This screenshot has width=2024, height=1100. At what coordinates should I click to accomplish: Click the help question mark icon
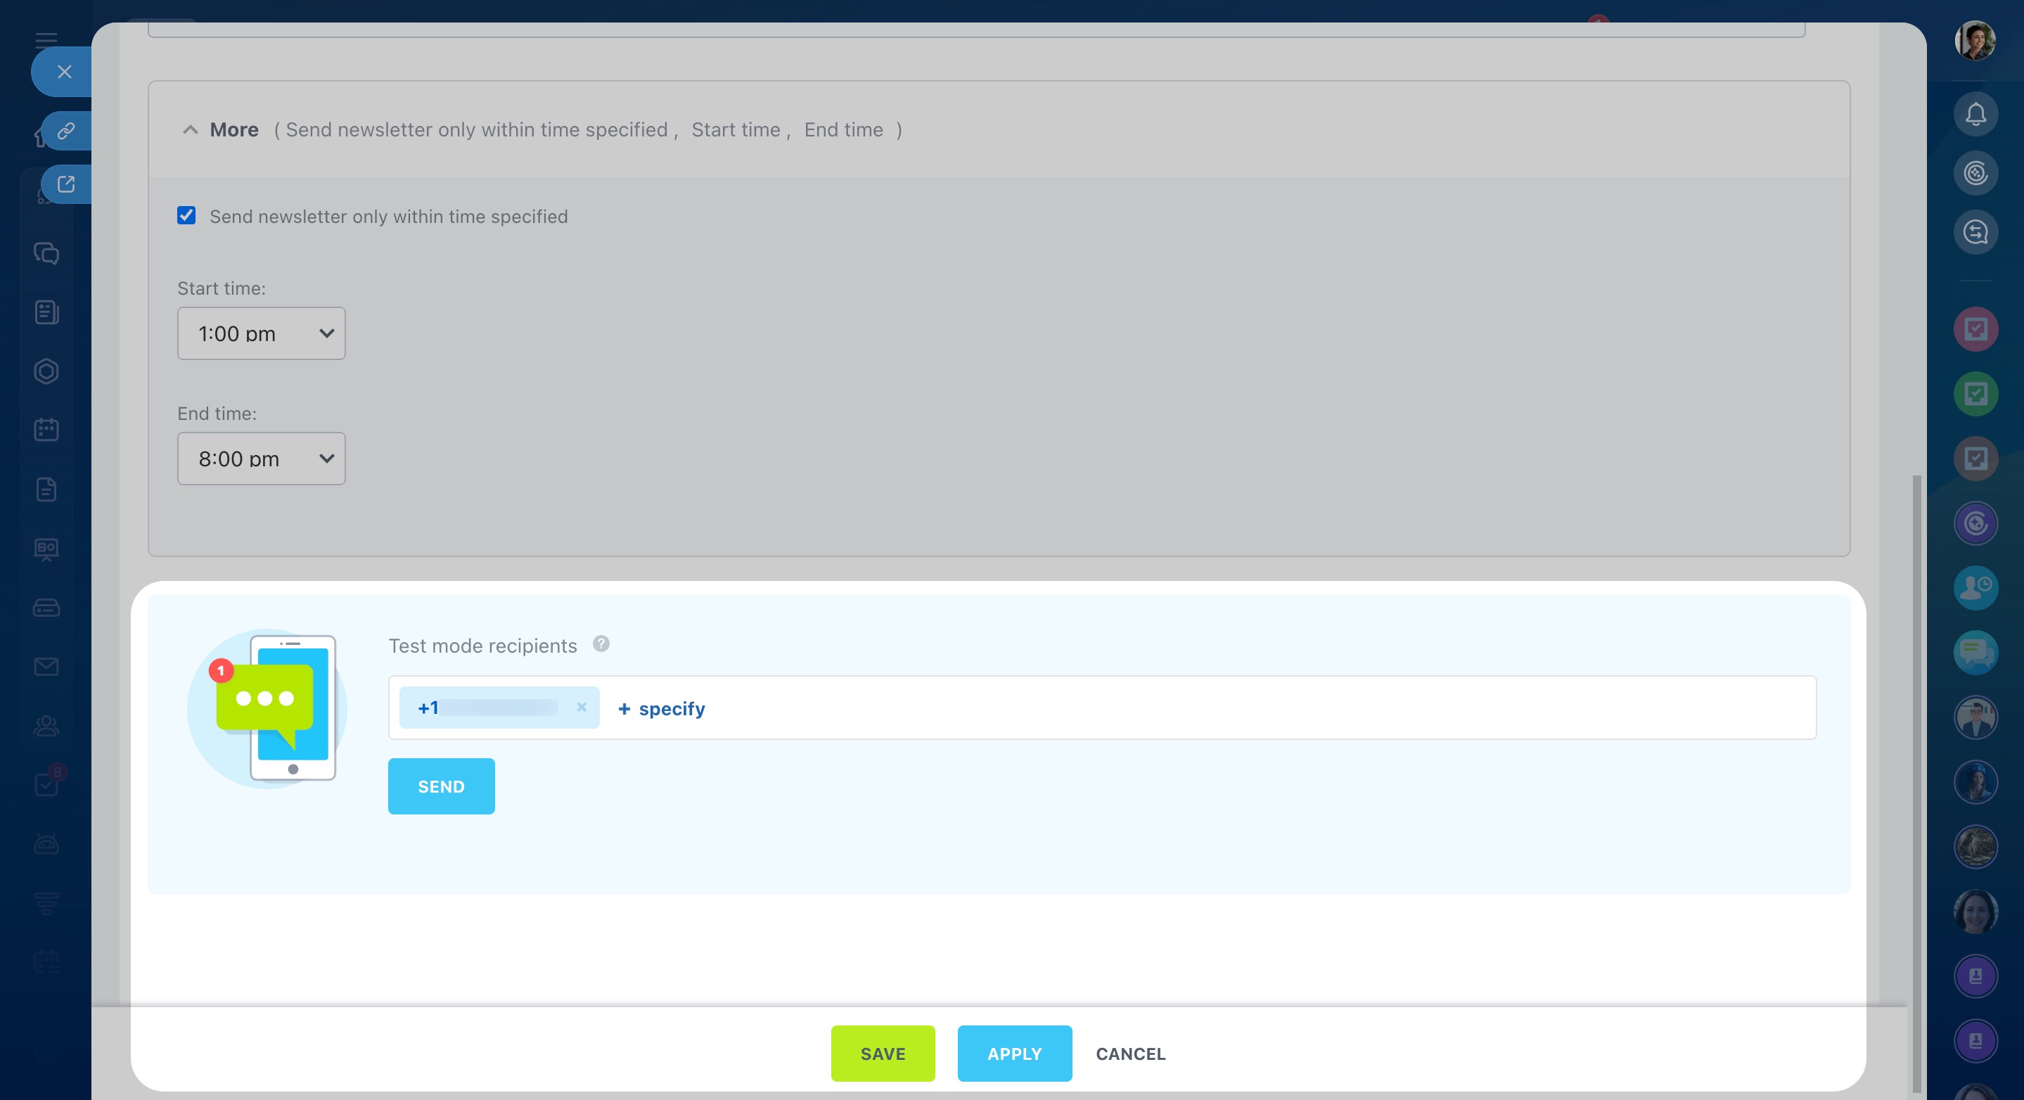tap(601, 644)
